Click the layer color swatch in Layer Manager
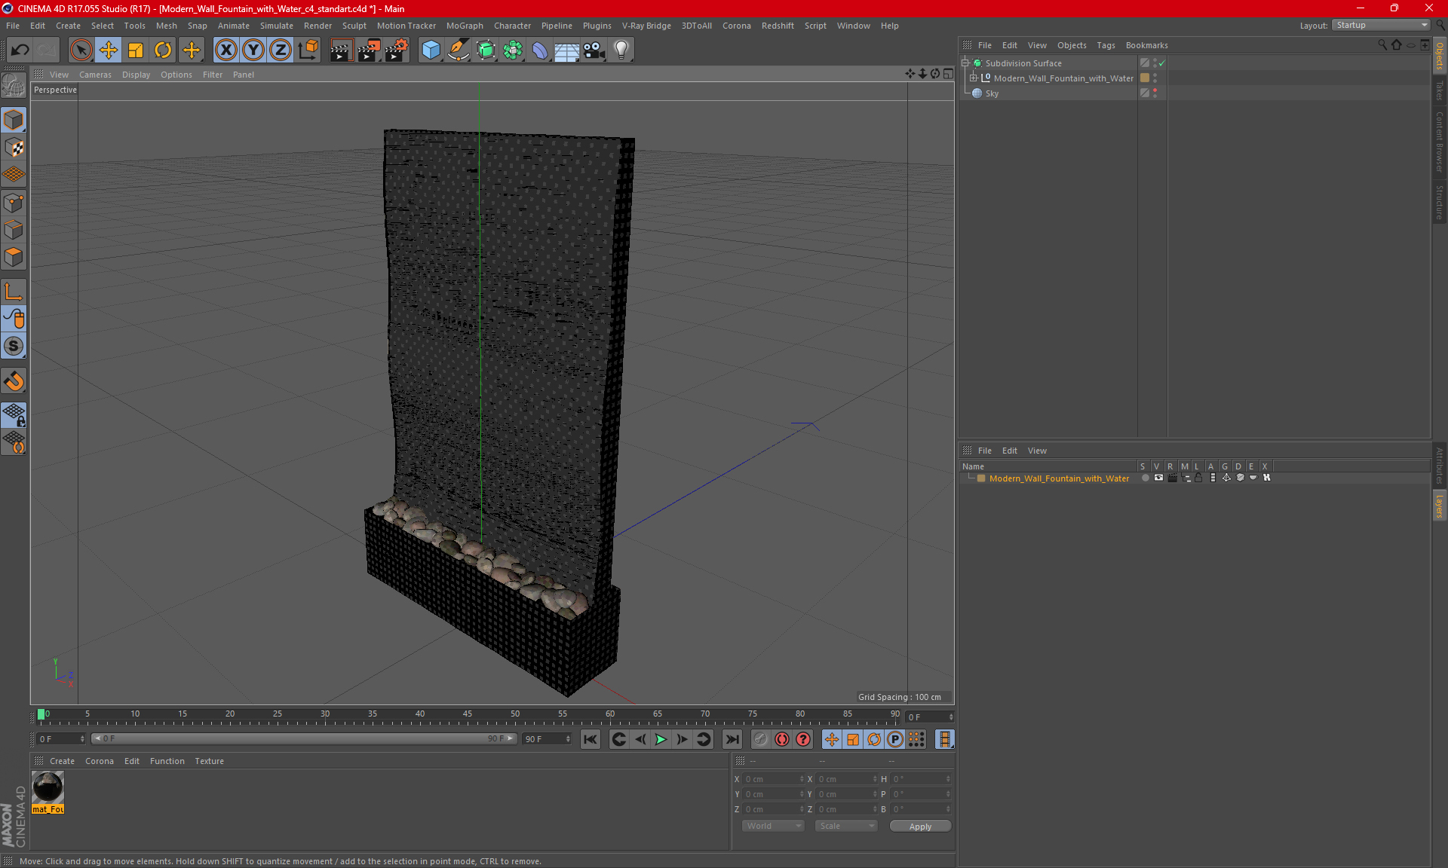This screenshot has width=1448, height=868. pyautogui.click(x=981, y=478)
